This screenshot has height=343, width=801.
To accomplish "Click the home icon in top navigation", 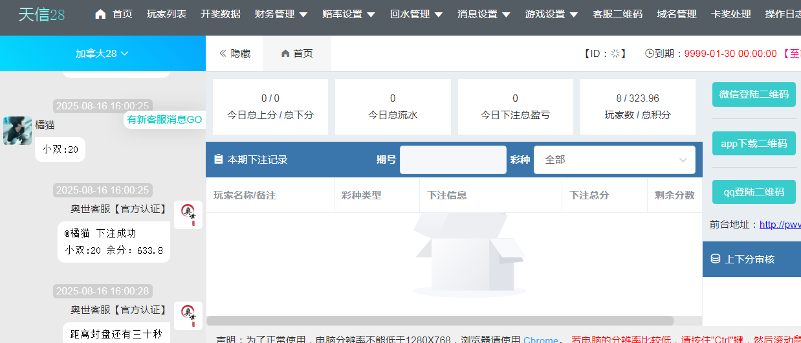I will (100, 14).
